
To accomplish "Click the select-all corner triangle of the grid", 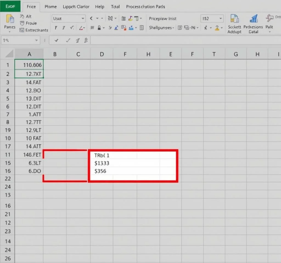I will click(10, 53).
